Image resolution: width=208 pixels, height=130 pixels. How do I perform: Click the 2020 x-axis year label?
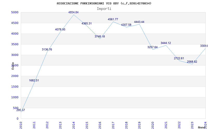[x=153, y=125]
